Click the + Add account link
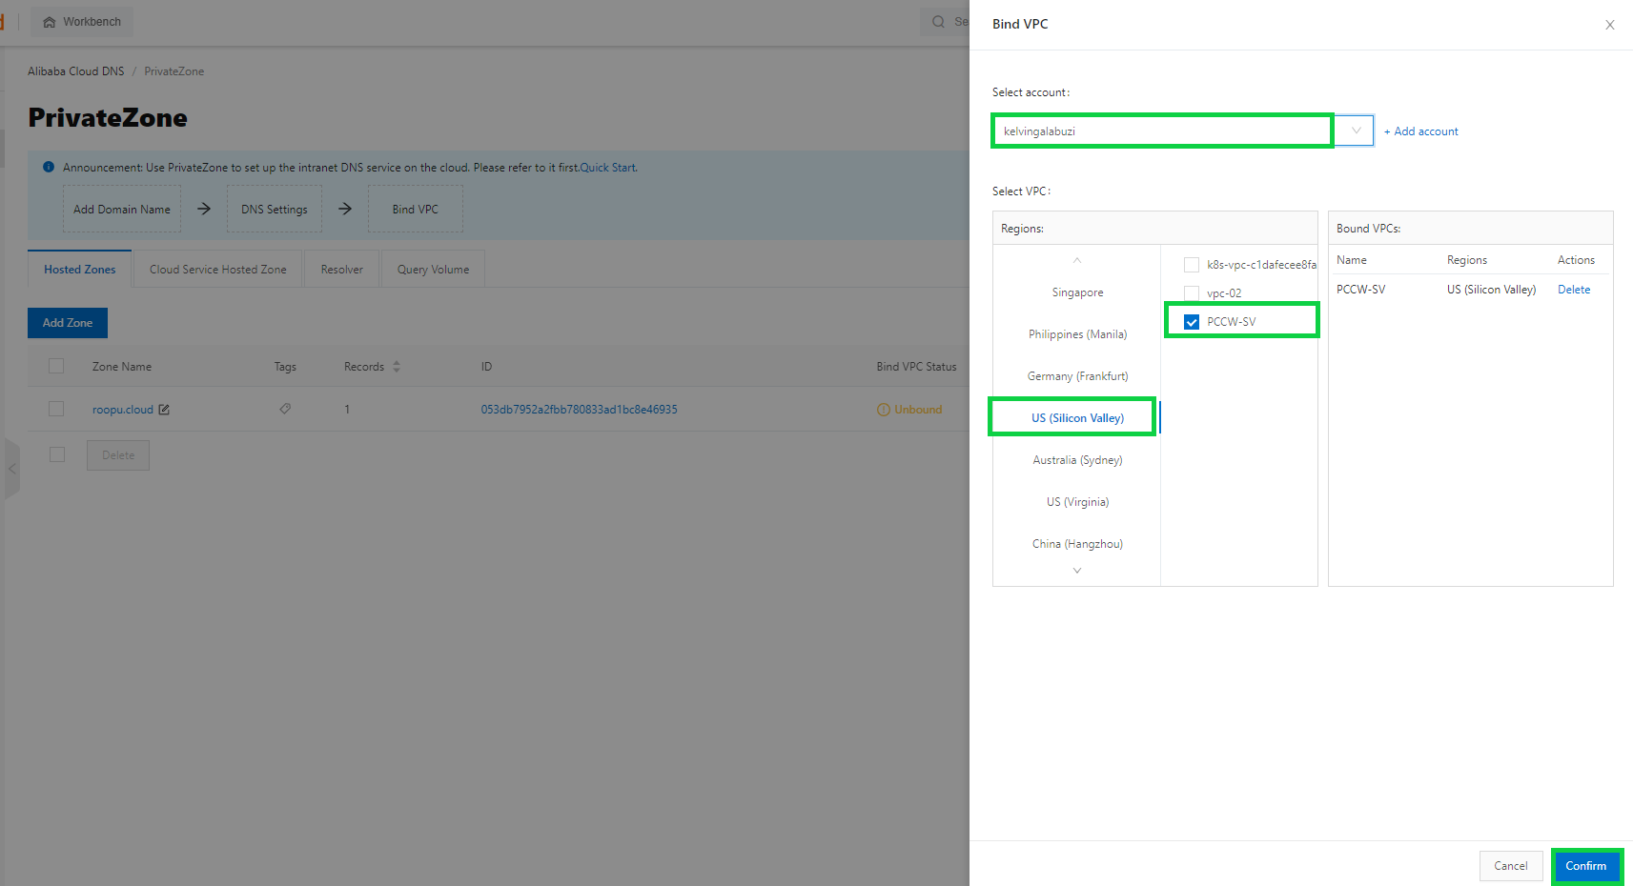The width and height of the screenshot is (1633, 886). tap(1421, 131)
